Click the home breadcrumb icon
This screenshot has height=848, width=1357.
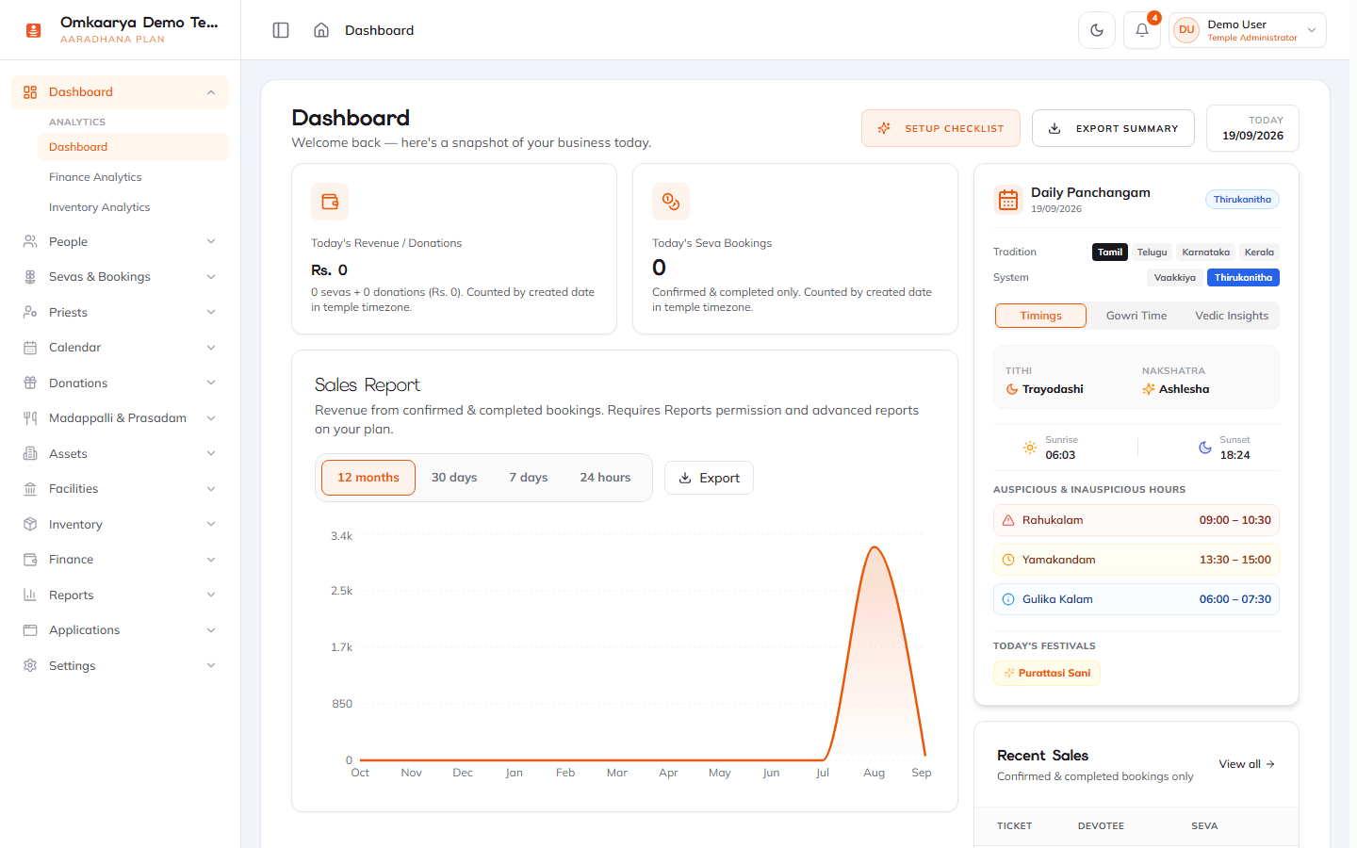321,30
